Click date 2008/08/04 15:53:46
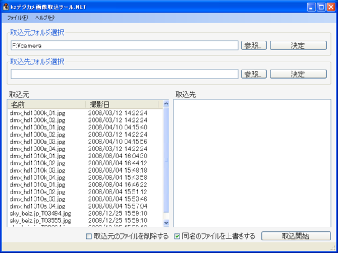 [118, 199]
